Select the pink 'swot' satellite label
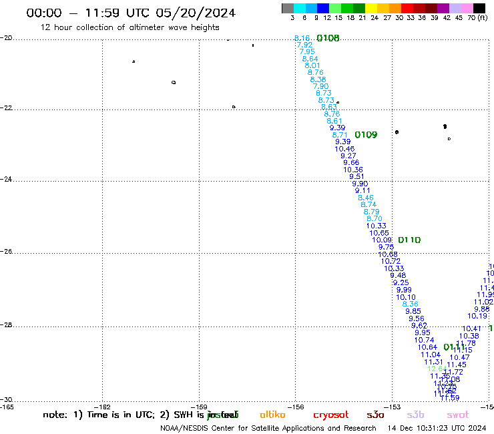The image size is (494, 434). (457, 415)
